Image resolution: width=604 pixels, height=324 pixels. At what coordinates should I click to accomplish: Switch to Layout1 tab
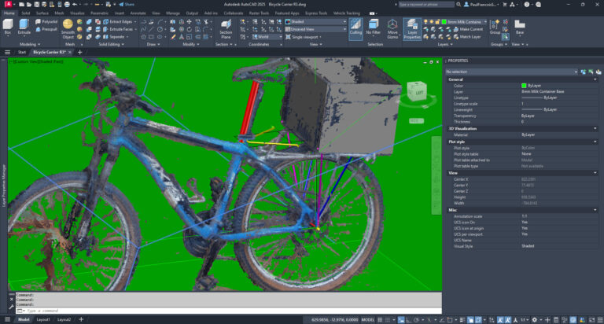tap(43, 320)
